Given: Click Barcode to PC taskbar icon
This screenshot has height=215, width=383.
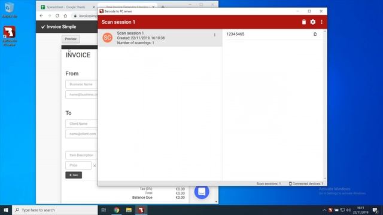Looking at the screenshot, I should (141, 210).
